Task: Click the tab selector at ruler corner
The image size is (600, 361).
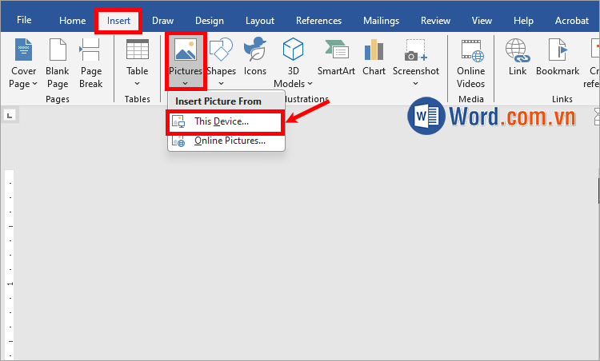Action: [10, 116]
